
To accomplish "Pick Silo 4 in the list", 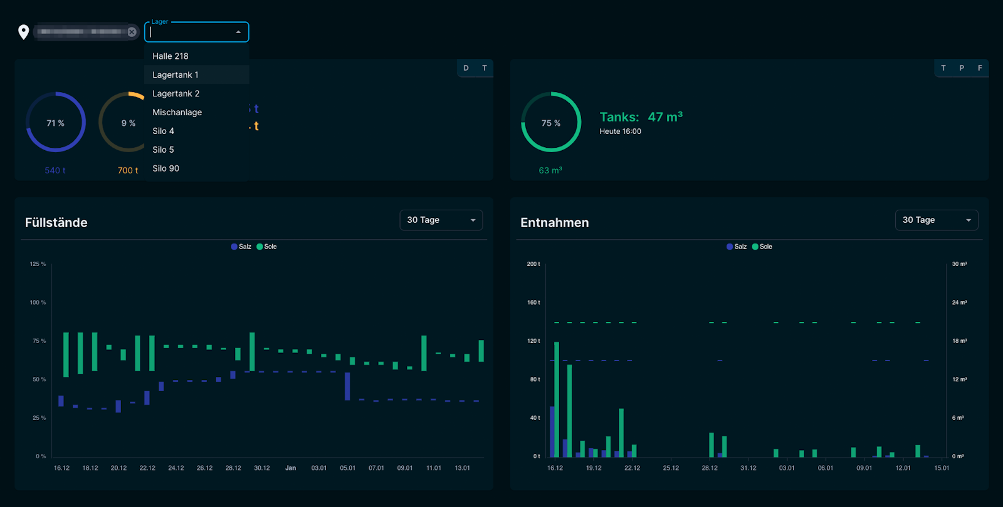I will coord(197,131).
